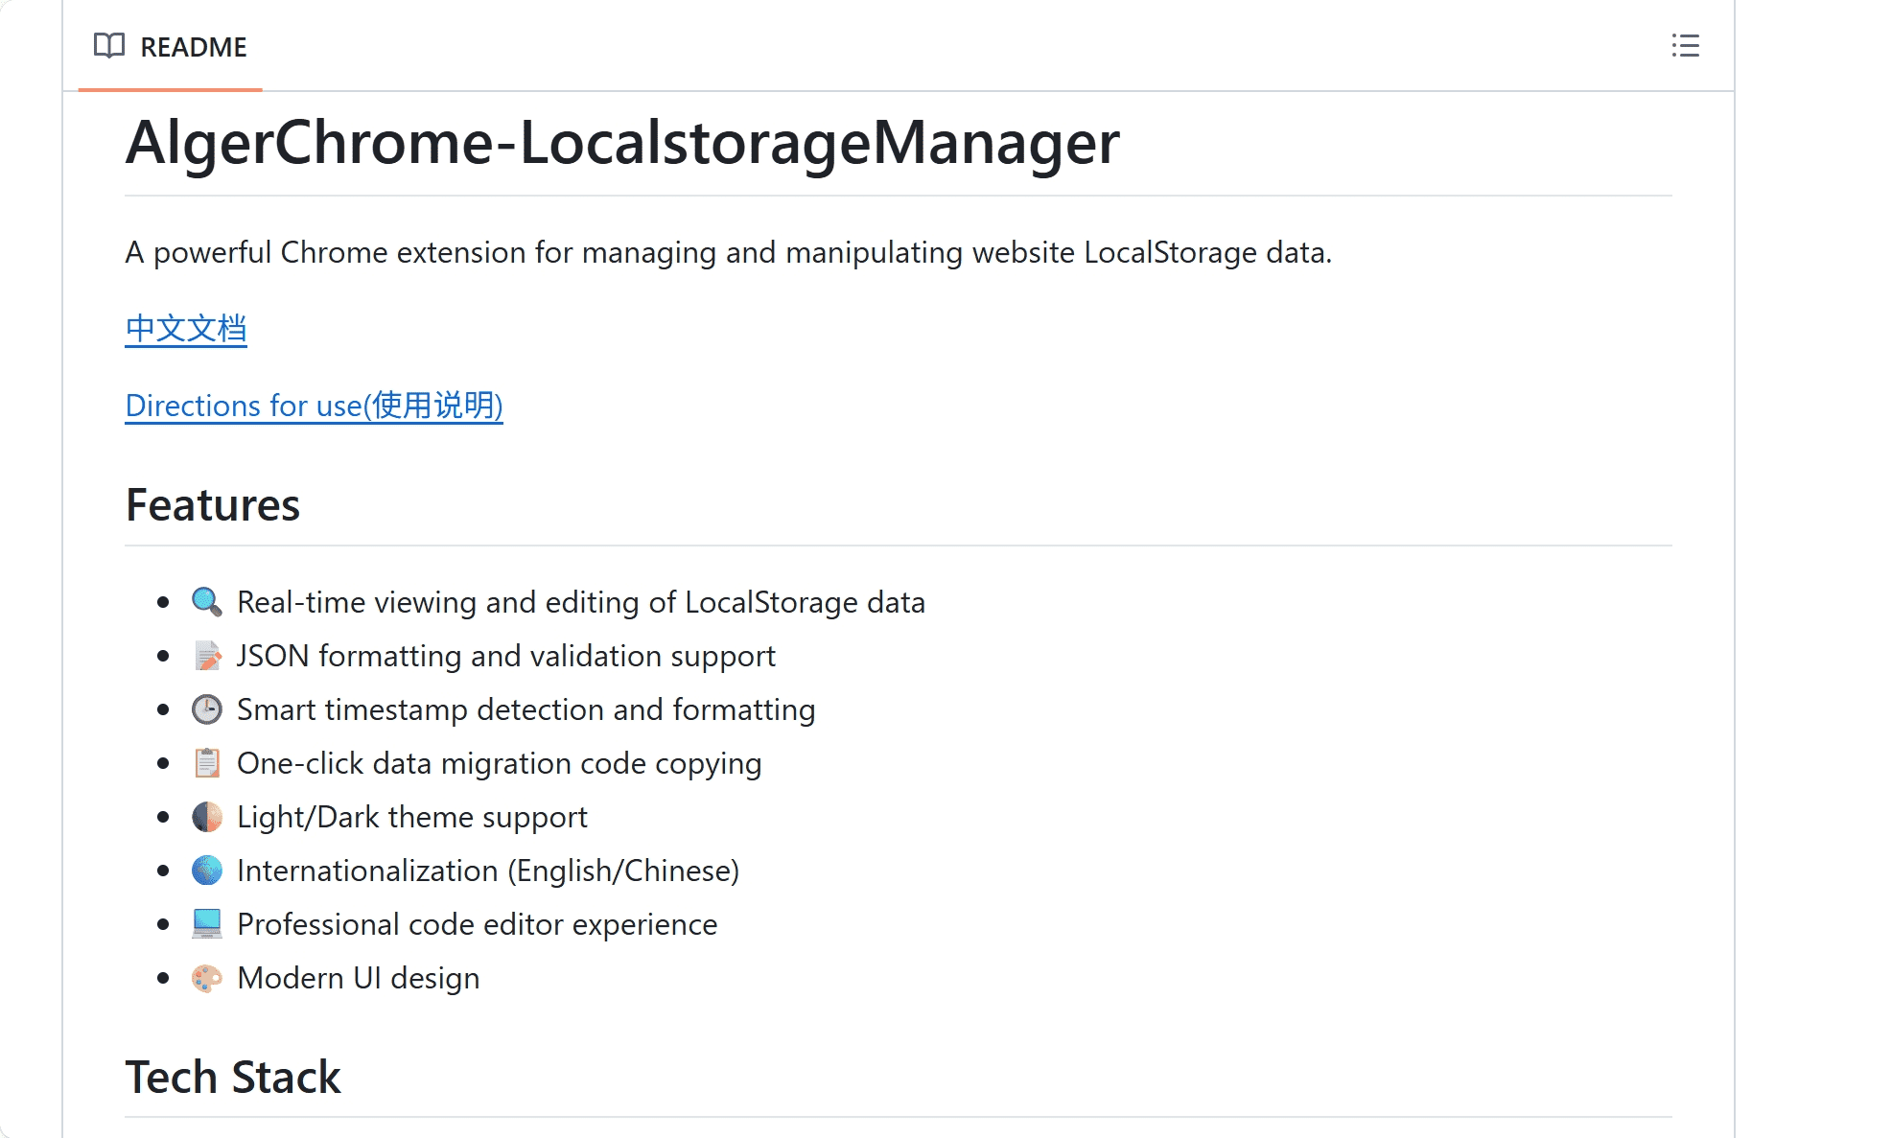Click 'Internationalization (English/Chinese)' text
This screenshot has height=1138, width=1892.
coord(488,871)
